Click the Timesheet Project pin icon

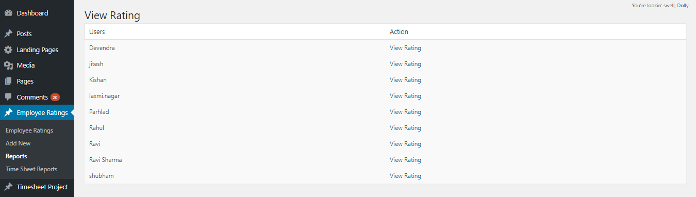(8, 187)
